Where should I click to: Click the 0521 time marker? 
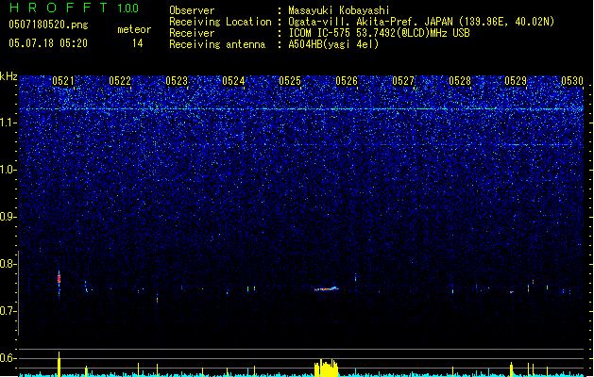pyautogui.click(x=63, y=81)
